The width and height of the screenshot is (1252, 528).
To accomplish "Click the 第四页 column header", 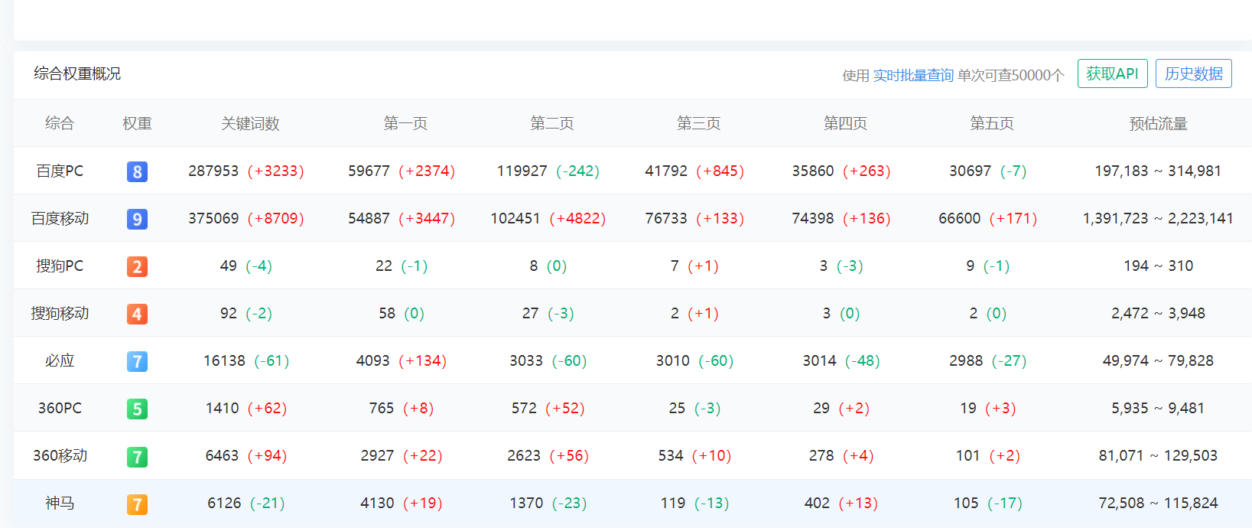I will [845, 123].
